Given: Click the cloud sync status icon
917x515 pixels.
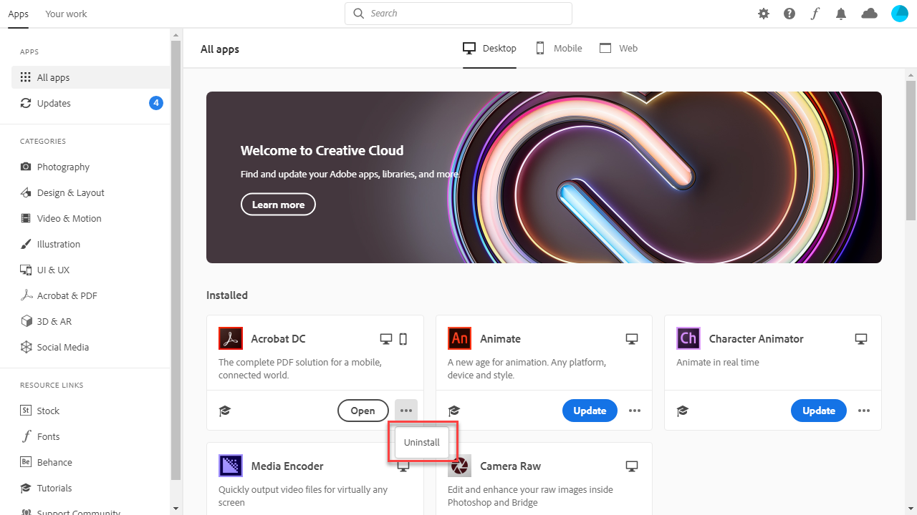Looking at the screenshot, I should [x=869, y=14].
